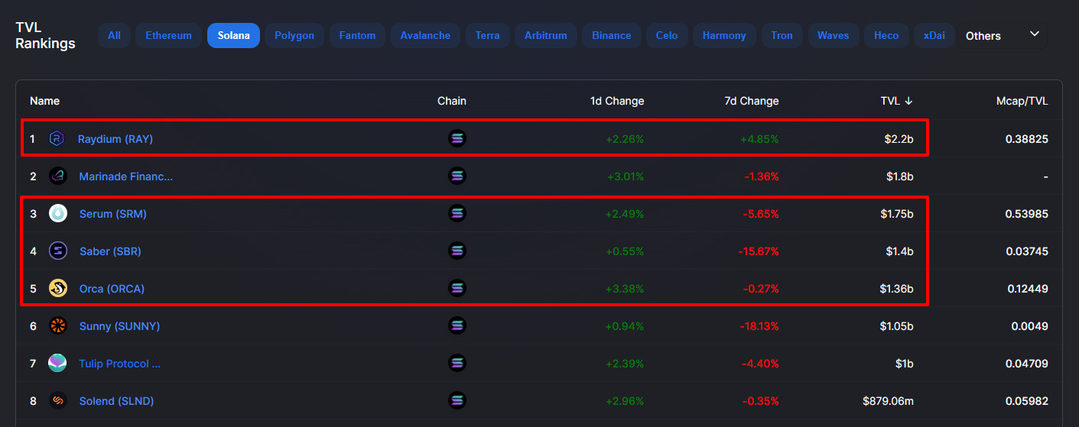
Task: Click Solana chain icon in Sunny row
Action: [x=457, y=325]
